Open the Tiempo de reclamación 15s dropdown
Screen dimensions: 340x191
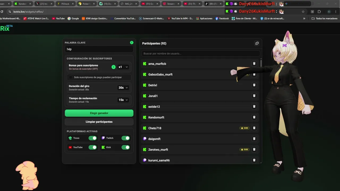(x=123, y=100)
